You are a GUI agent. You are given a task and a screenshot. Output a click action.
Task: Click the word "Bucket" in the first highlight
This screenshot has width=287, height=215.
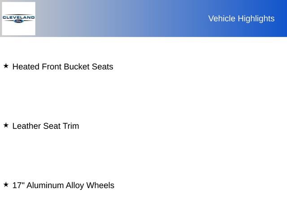[77, 67]
